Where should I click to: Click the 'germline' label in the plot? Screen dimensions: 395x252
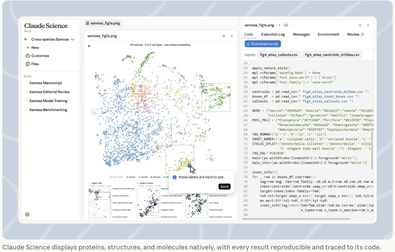point(144,107)
